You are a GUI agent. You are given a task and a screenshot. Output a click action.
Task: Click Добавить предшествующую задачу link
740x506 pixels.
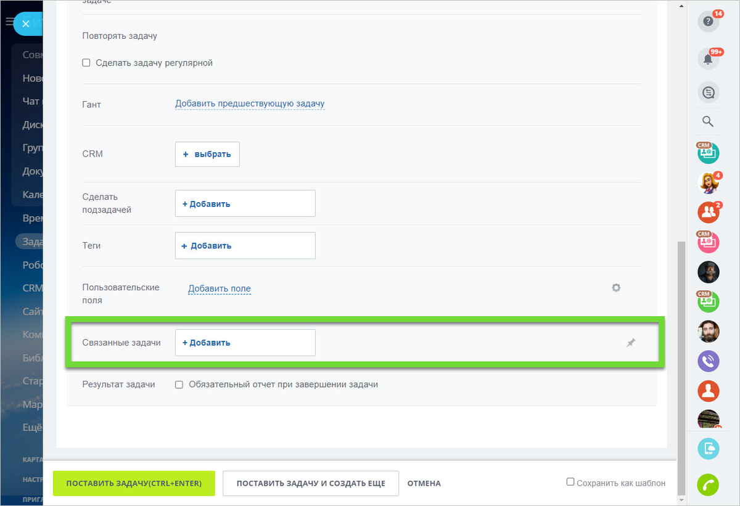pos(250,104)
